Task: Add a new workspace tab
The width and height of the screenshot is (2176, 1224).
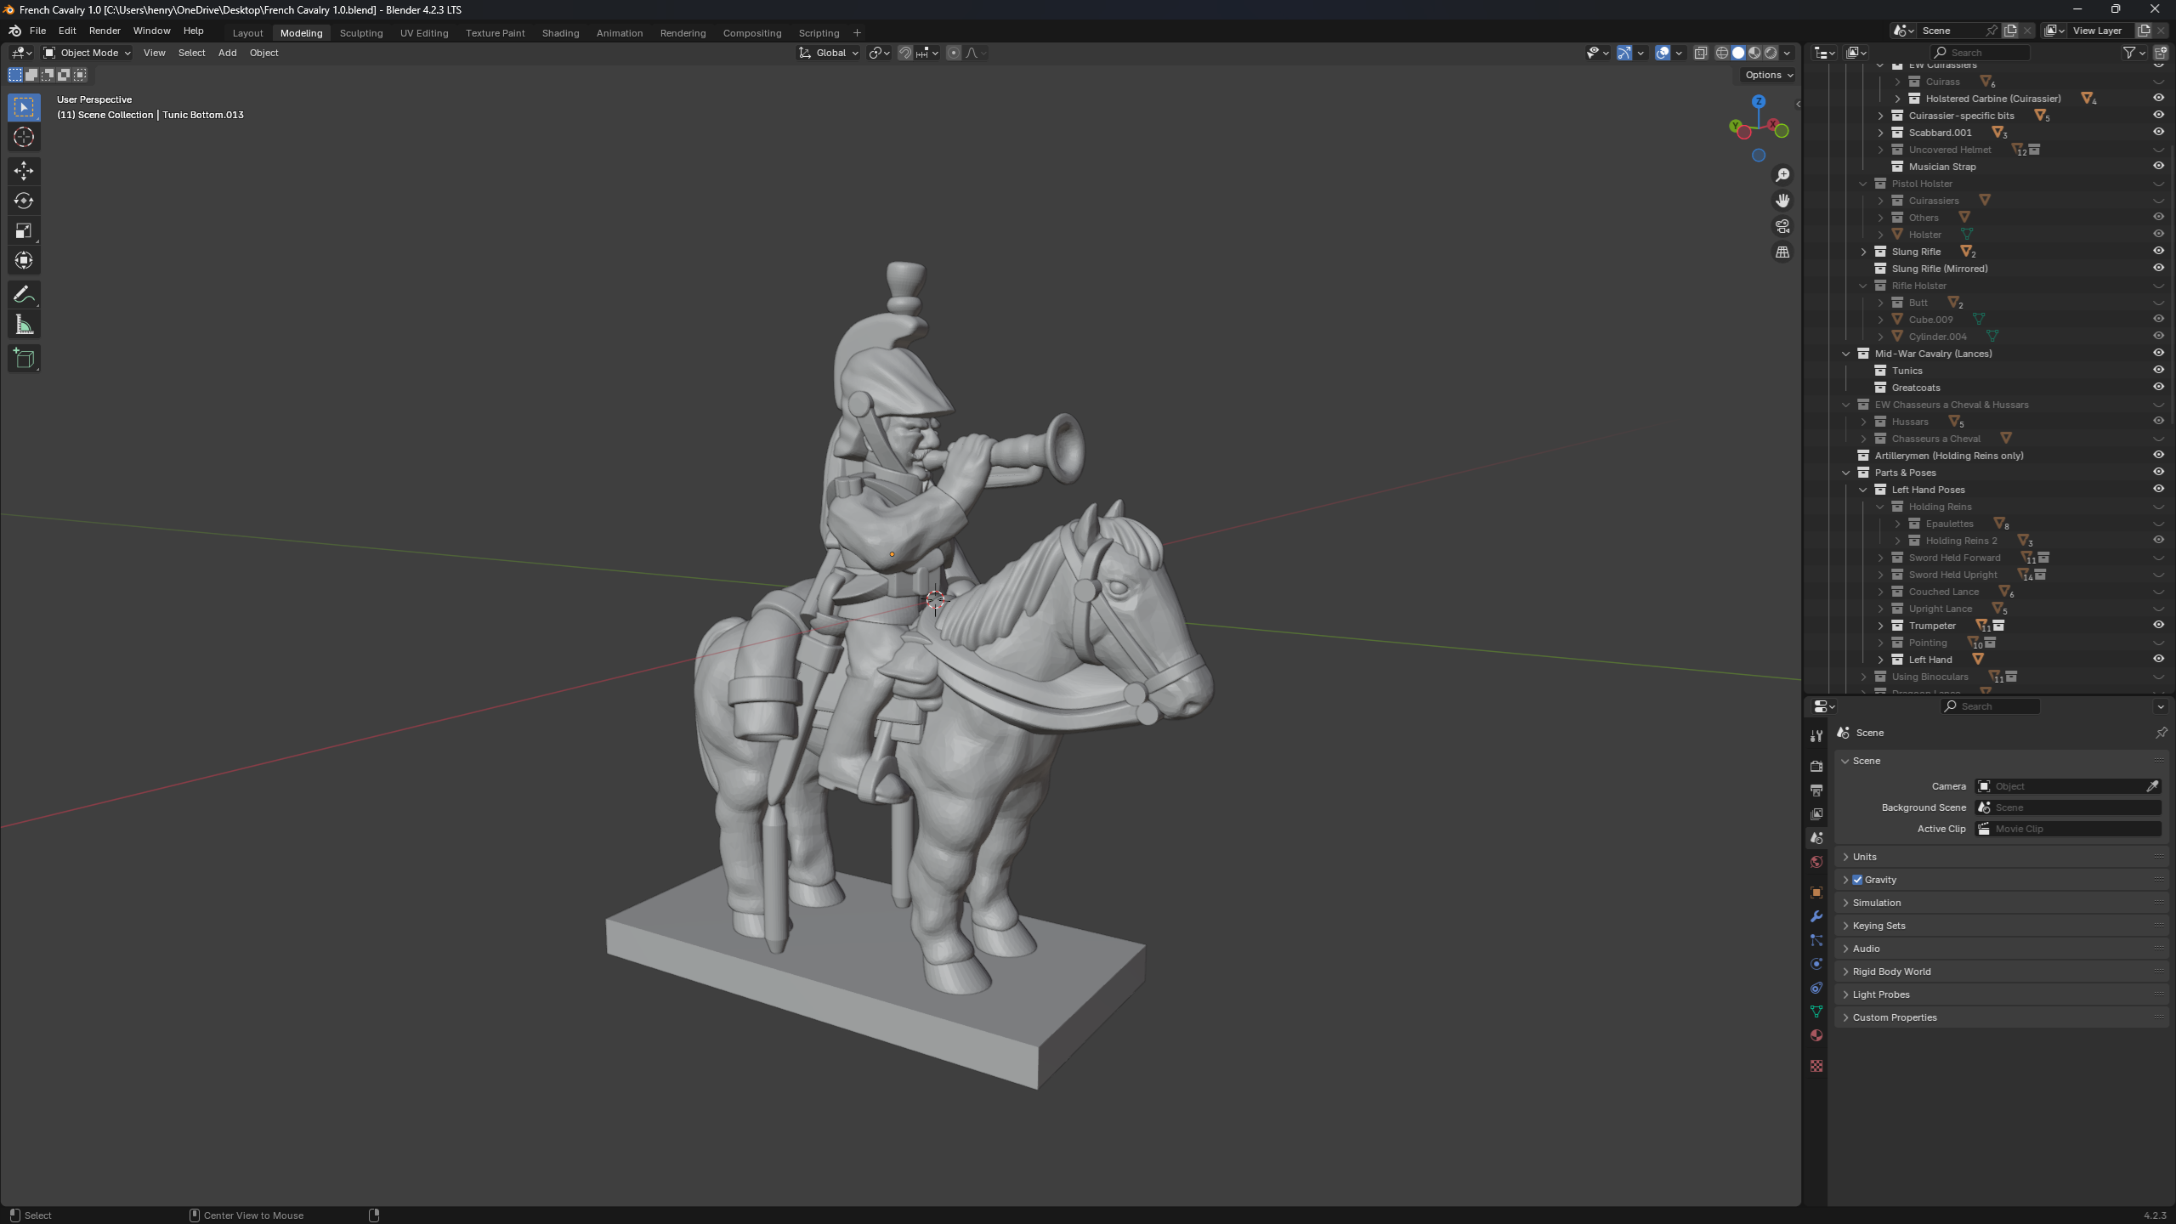Action: (x=857, y=33)
